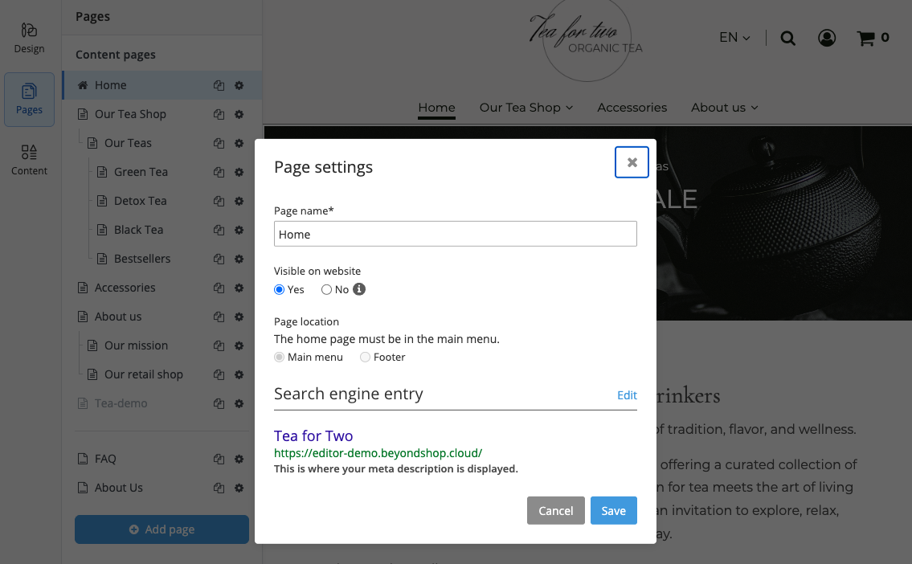Image resolution: width=912 pixels, height=564 pixels.
Task: Click the user account icon
Action: (x=826, y=38)
